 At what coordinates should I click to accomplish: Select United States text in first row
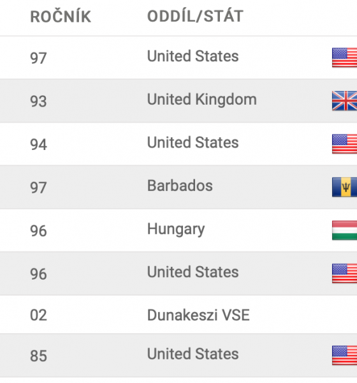pos(193,56)
